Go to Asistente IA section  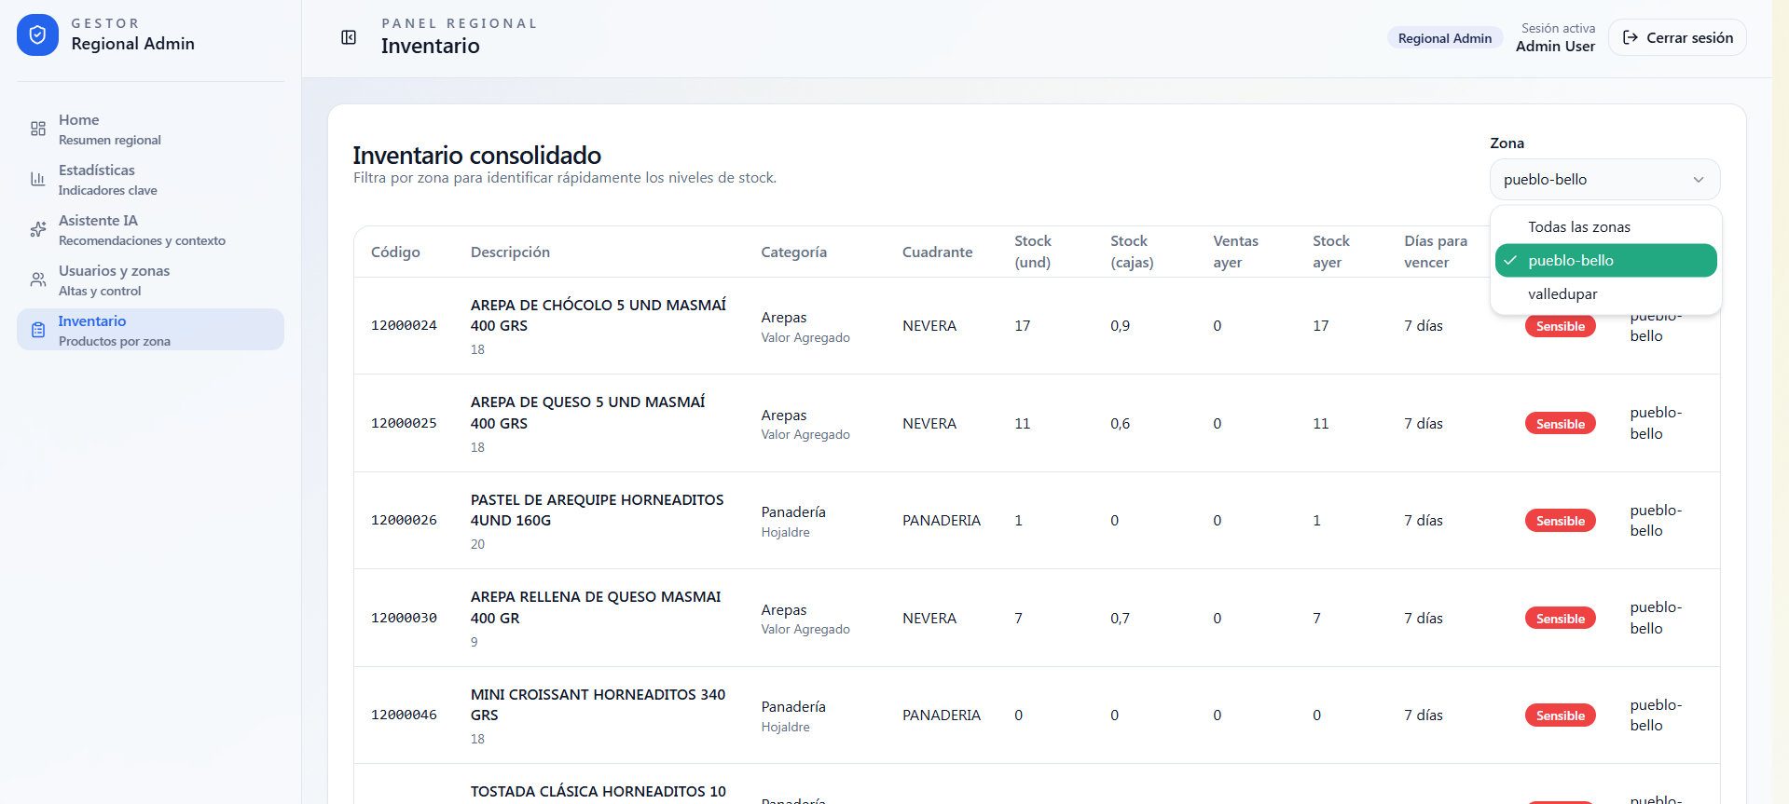click(150, 229)
